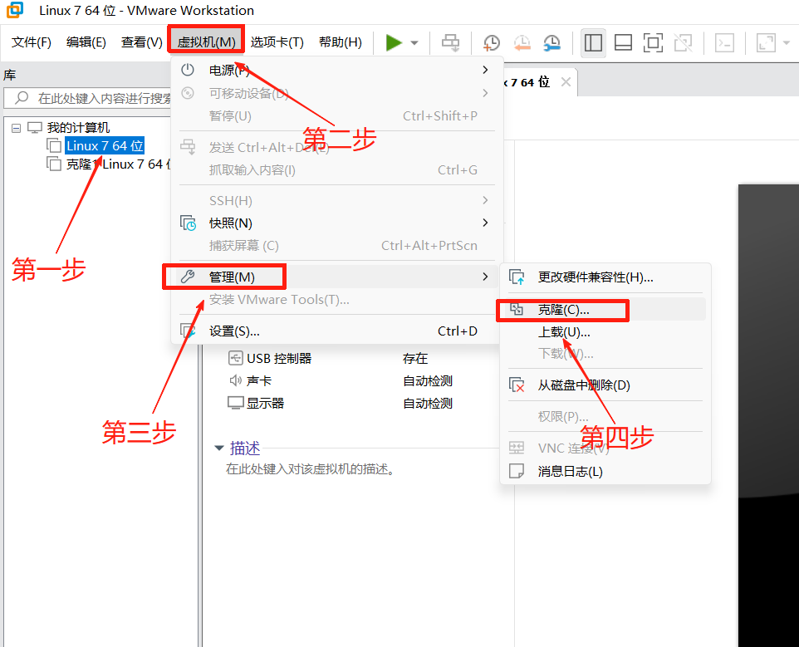Take a snapshot with the clock-plus icon
The width and height of the screenshot is (799, 647).
[491, 43]
